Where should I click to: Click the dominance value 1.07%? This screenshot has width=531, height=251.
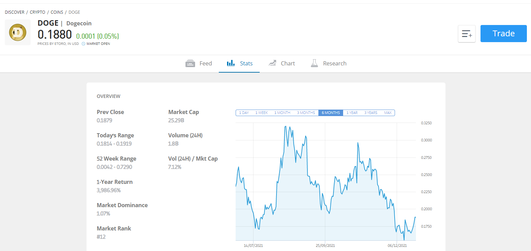(103, 214)
